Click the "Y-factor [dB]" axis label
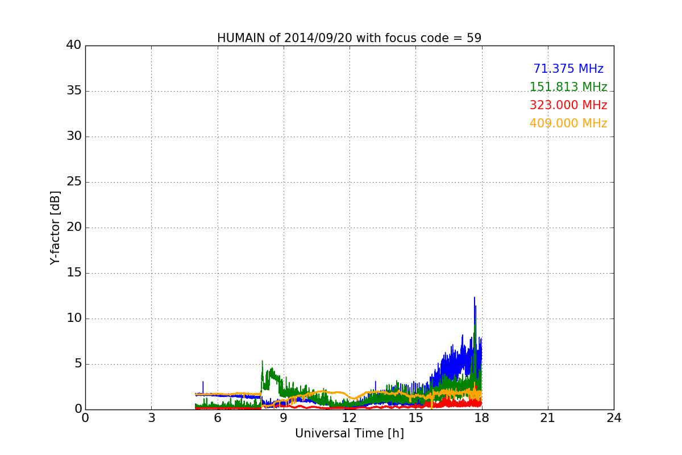The width and height of the screenshot is (682, 455). [55, 227]
